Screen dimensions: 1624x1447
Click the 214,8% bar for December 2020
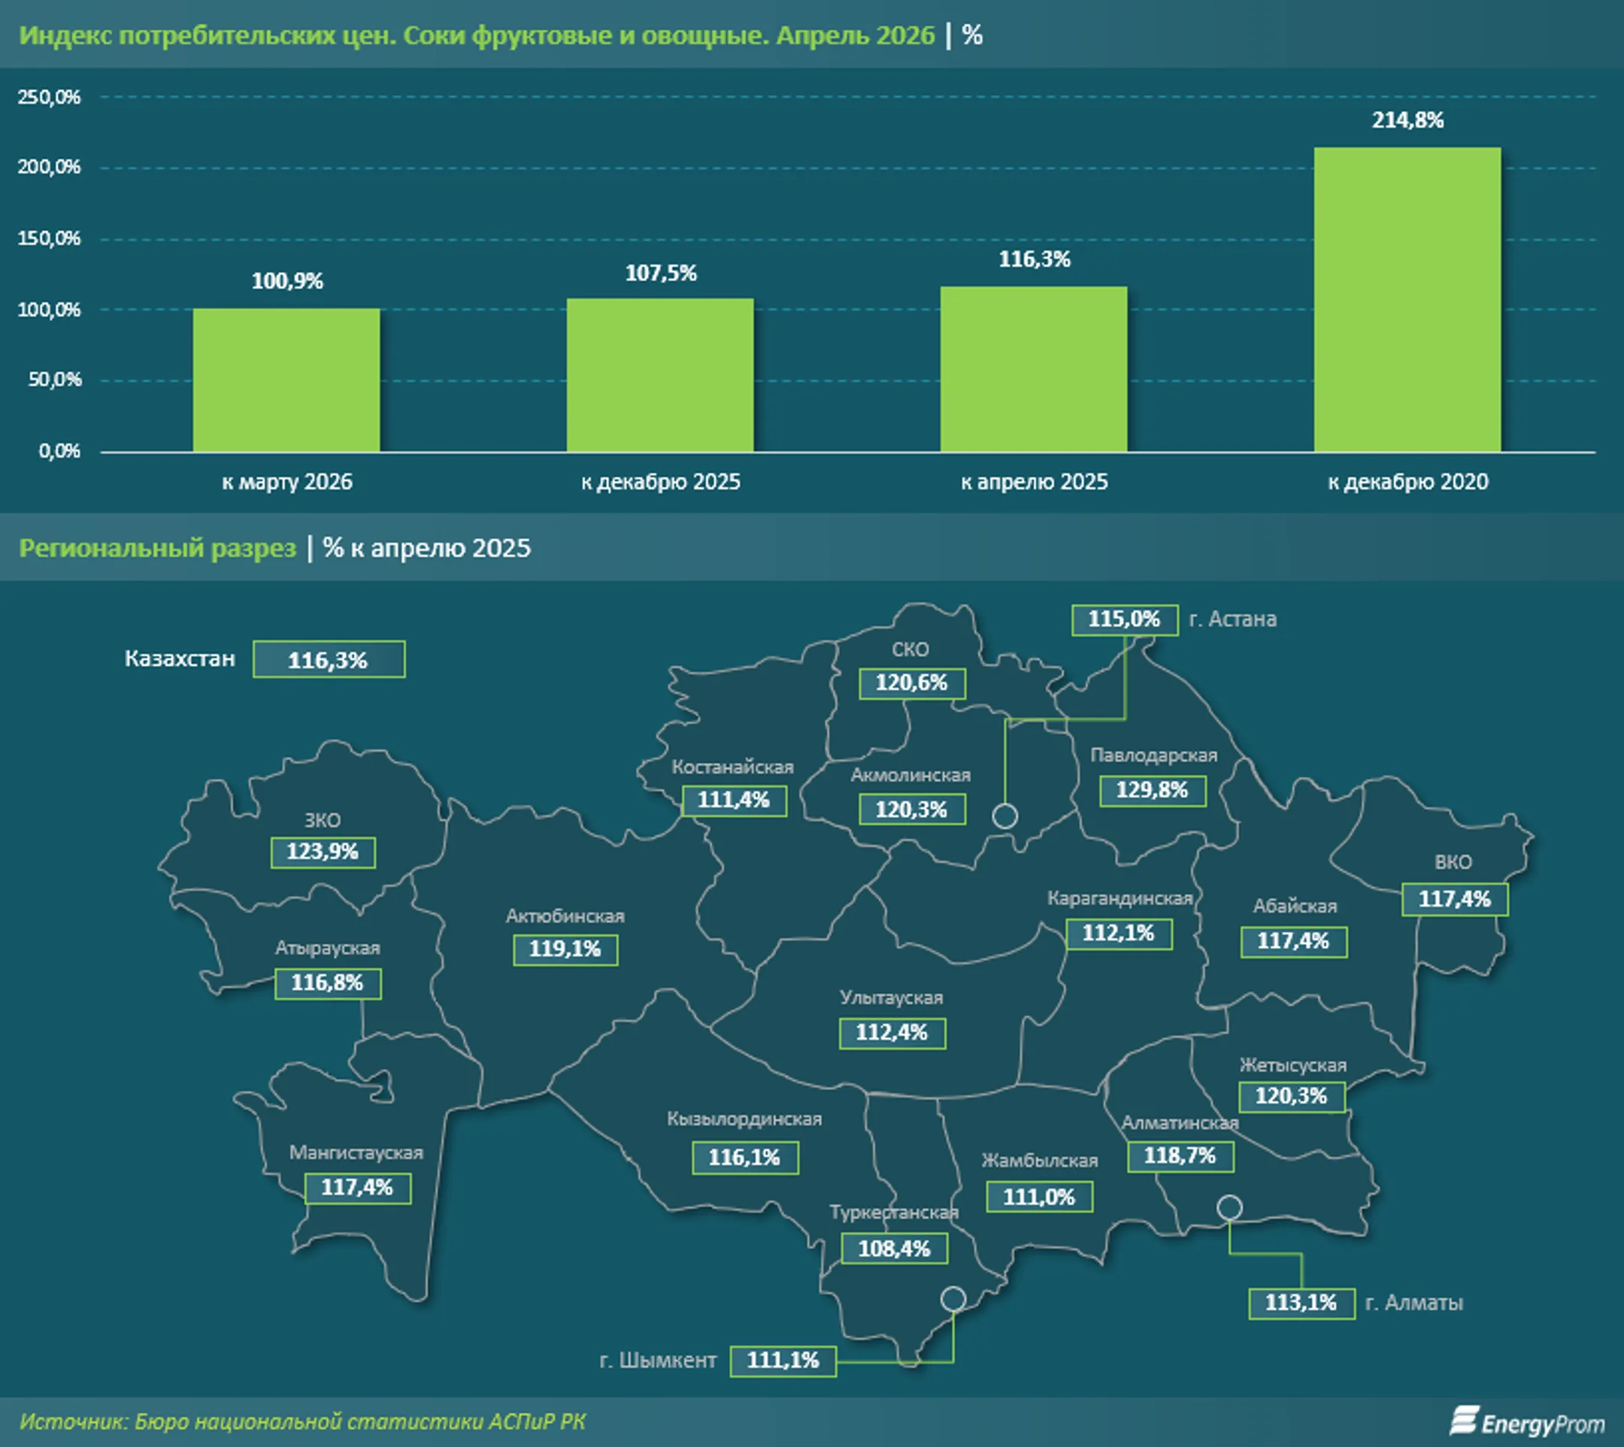coord(1407,300)
